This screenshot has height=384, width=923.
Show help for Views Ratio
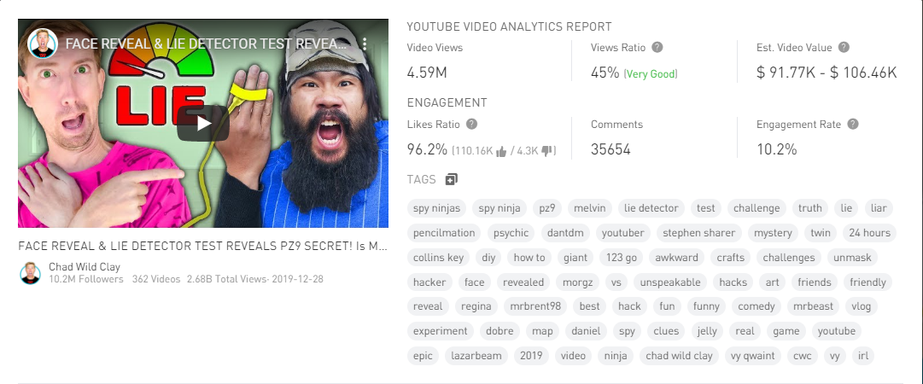657,48
